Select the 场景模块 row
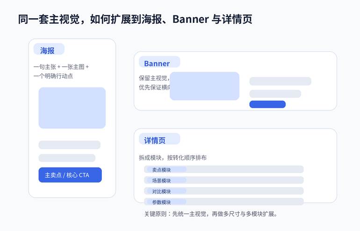360x231 pixels. coord(224,180)
